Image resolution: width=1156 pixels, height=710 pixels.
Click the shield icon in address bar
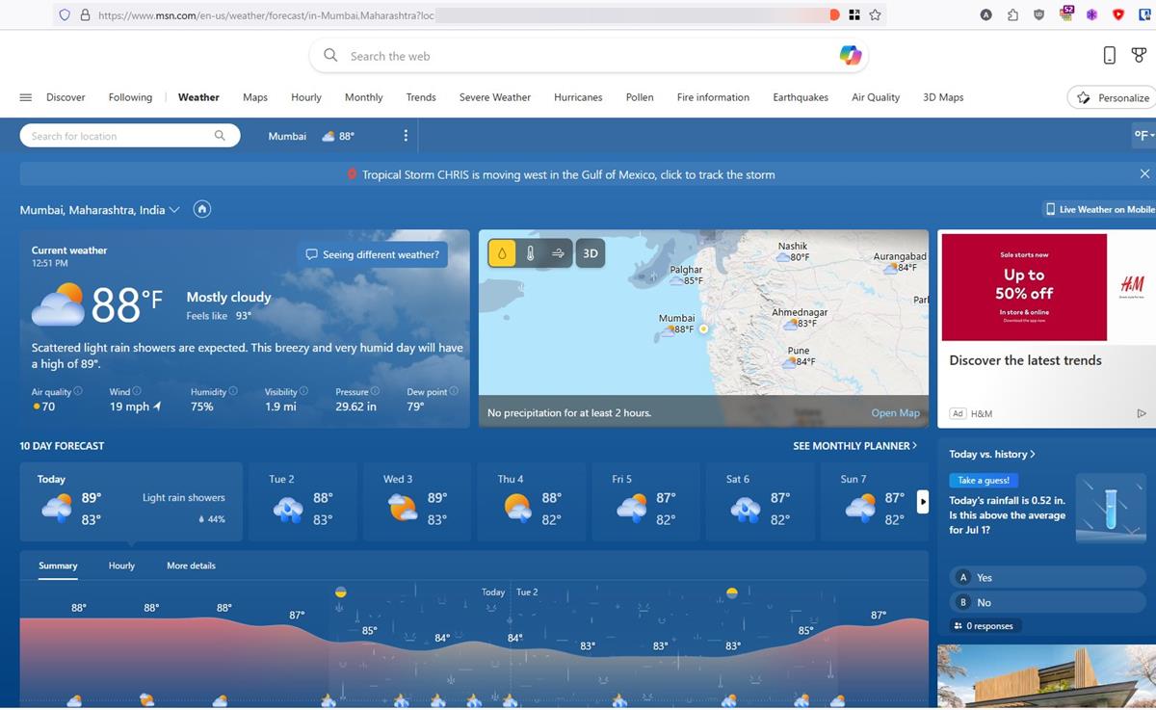tap(65, 15)
